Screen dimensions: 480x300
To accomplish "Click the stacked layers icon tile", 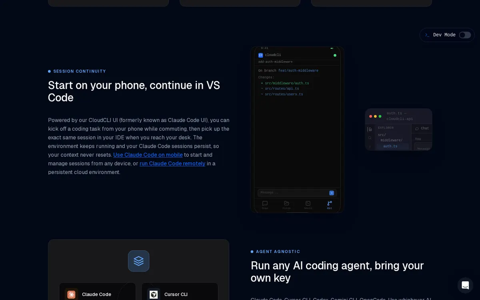I will pos(138,261).
